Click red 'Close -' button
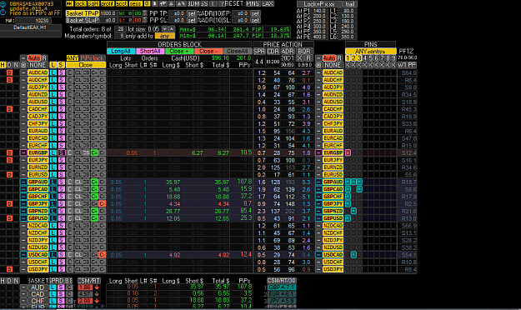Image resolution: width=521 pixels, height=310 pixels. (208, 51)
